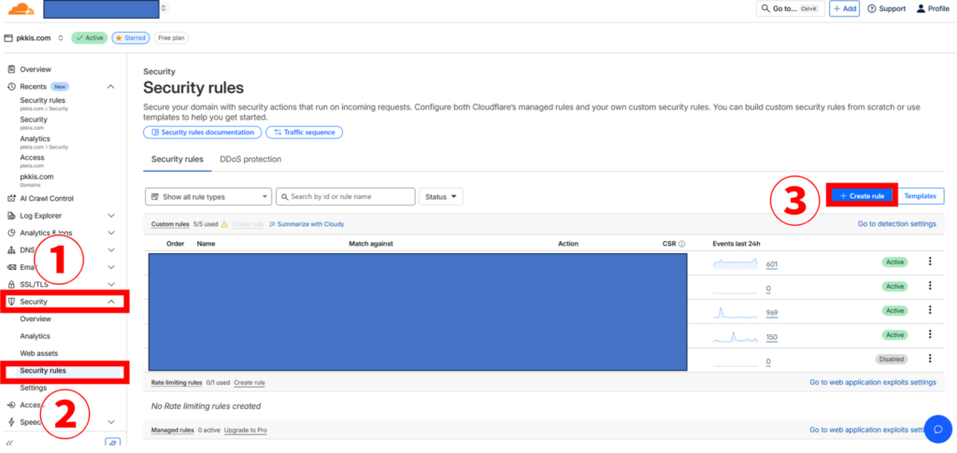Open three-dot menu for the disabled rule
957x453 pixels.
pyautogui.click(x=929, y=359)
